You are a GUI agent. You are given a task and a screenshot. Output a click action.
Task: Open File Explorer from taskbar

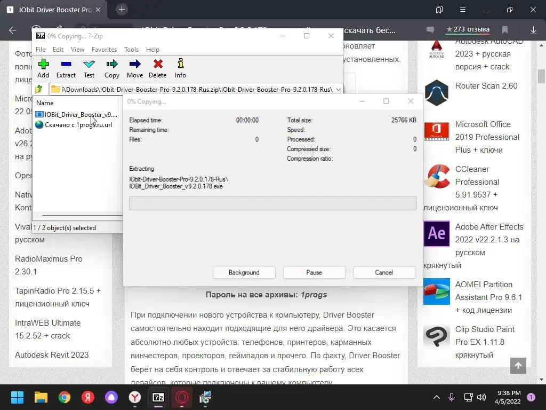click(41, 397)
